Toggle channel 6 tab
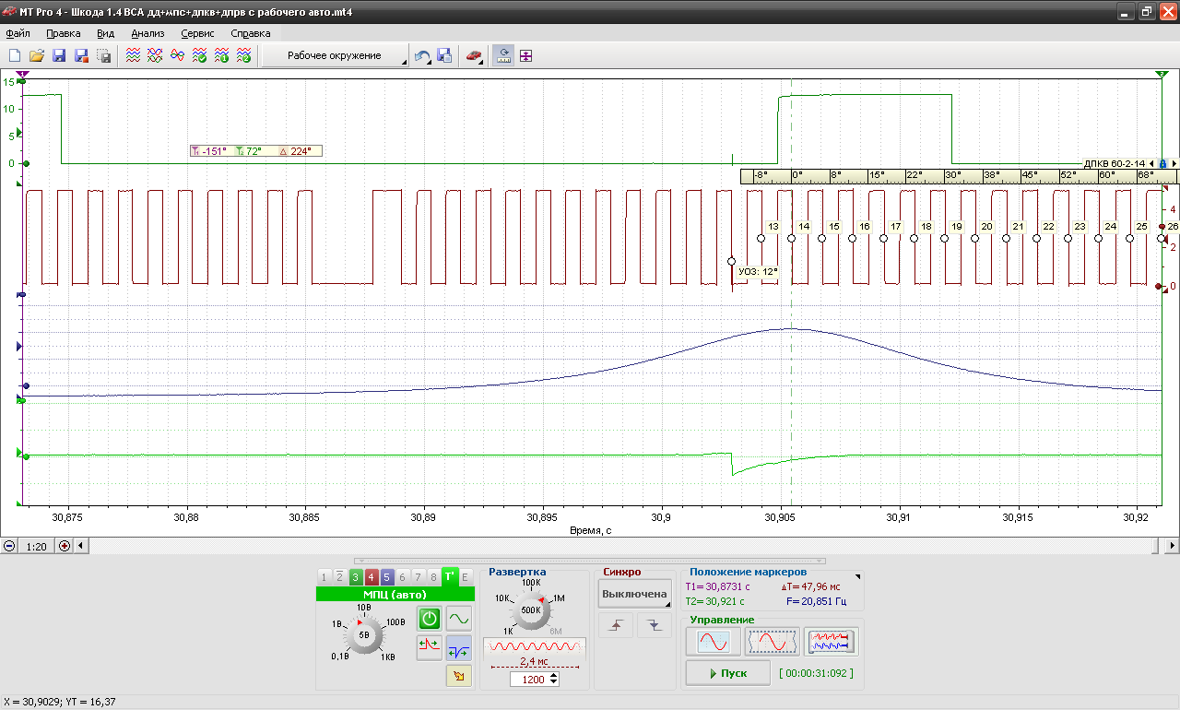The width and height of the screenshot is (1180, 710). tap(402, 577)
